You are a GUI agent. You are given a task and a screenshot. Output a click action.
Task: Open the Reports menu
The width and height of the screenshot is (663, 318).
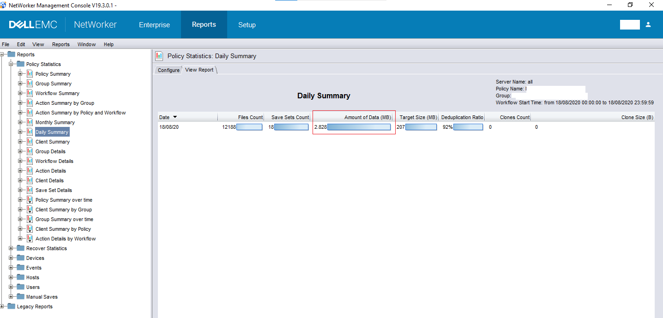(60, 44)
